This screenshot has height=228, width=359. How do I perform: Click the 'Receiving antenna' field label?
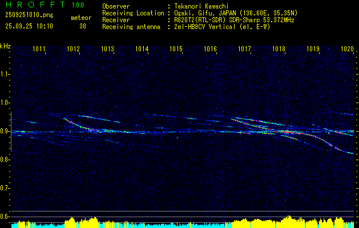131,27
